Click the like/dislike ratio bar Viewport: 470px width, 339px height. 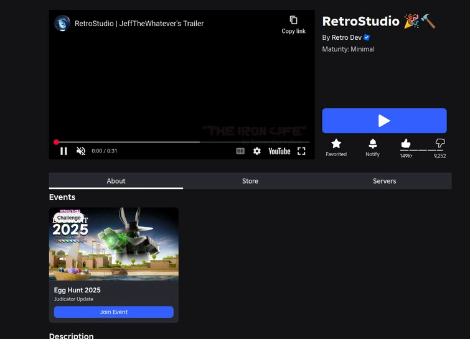point(423,150)
